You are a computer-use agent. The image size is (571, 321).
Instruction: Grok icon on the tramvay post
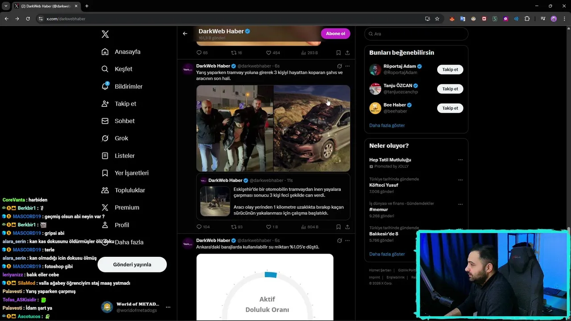pos(339,66)
